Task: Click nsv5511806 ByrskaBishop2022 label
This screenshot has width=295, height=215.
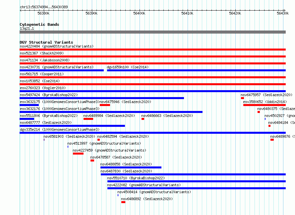Action: [x=49, y=116]
